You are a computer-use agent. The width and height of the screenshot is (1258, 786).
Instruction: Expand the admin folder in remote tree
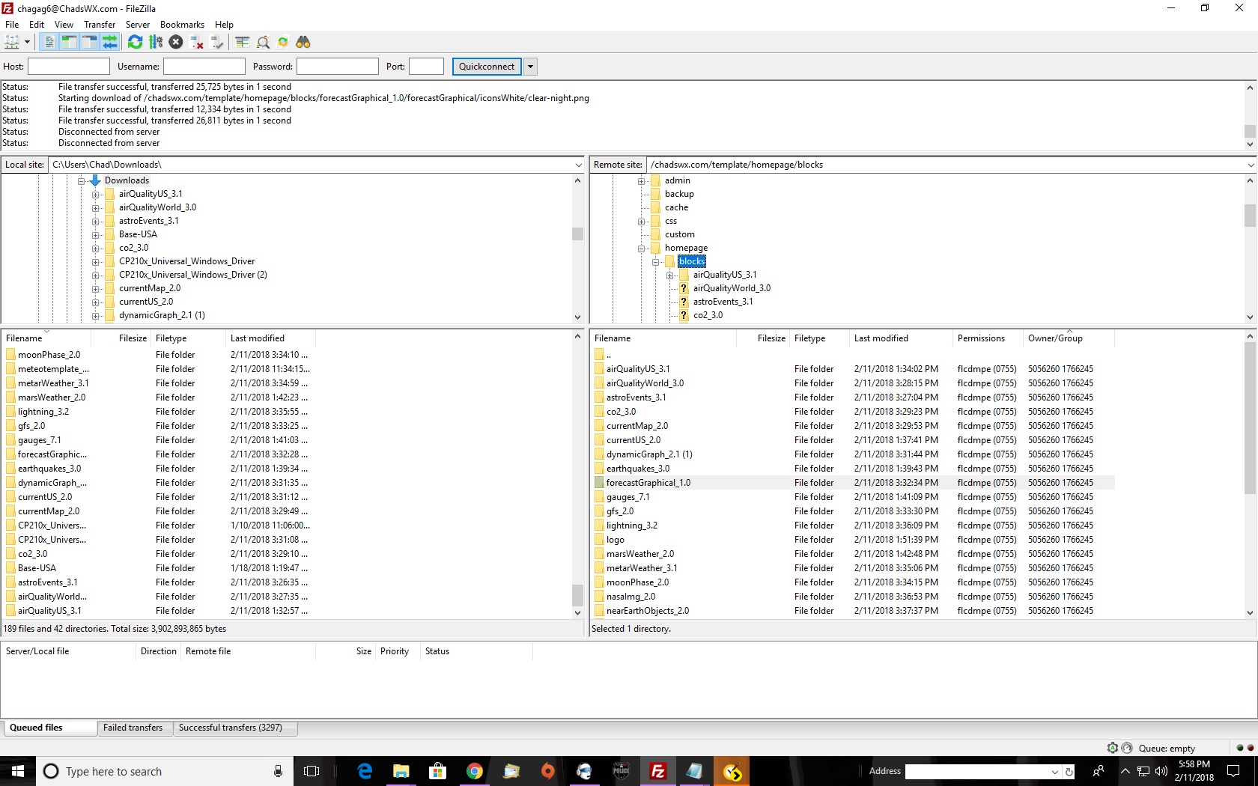[642, 181]
